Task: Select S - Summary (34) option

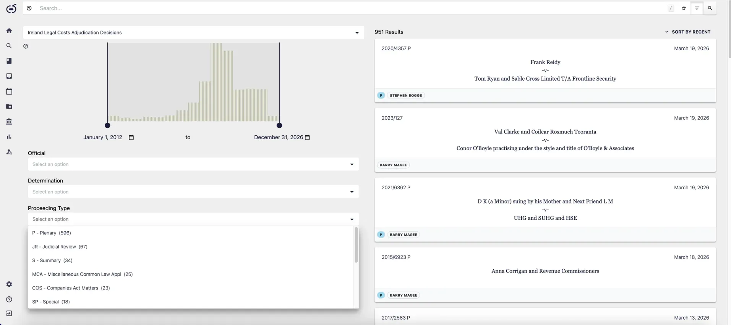Action: pyautogui.click(x=191, y=260)
